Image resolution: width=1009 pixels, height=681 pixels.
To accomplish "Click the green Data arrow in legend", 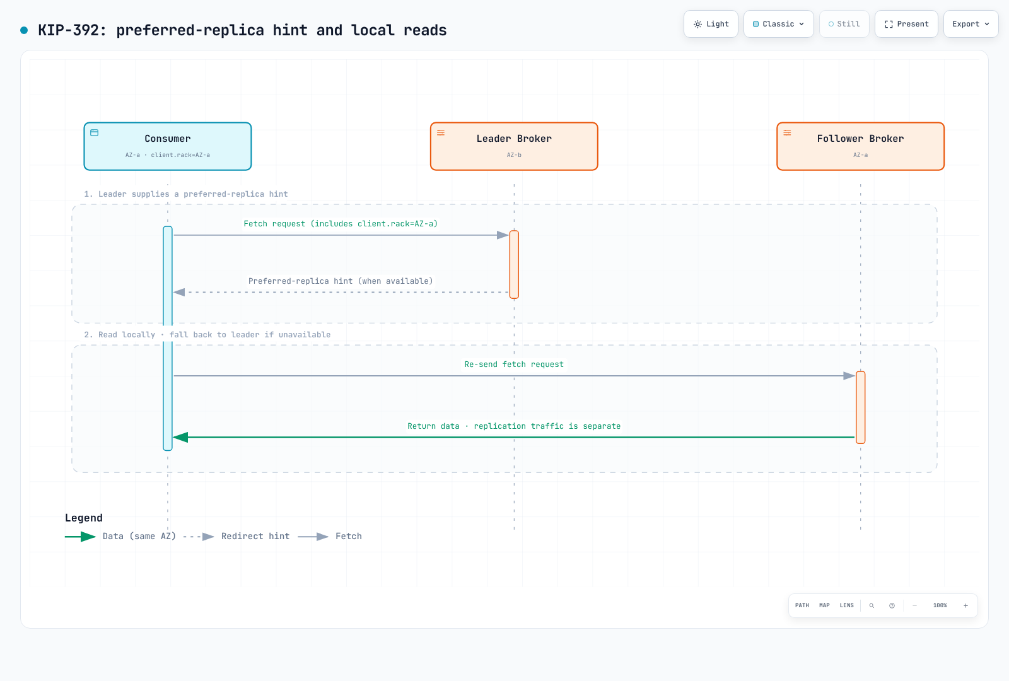I will tap(80, 537).
